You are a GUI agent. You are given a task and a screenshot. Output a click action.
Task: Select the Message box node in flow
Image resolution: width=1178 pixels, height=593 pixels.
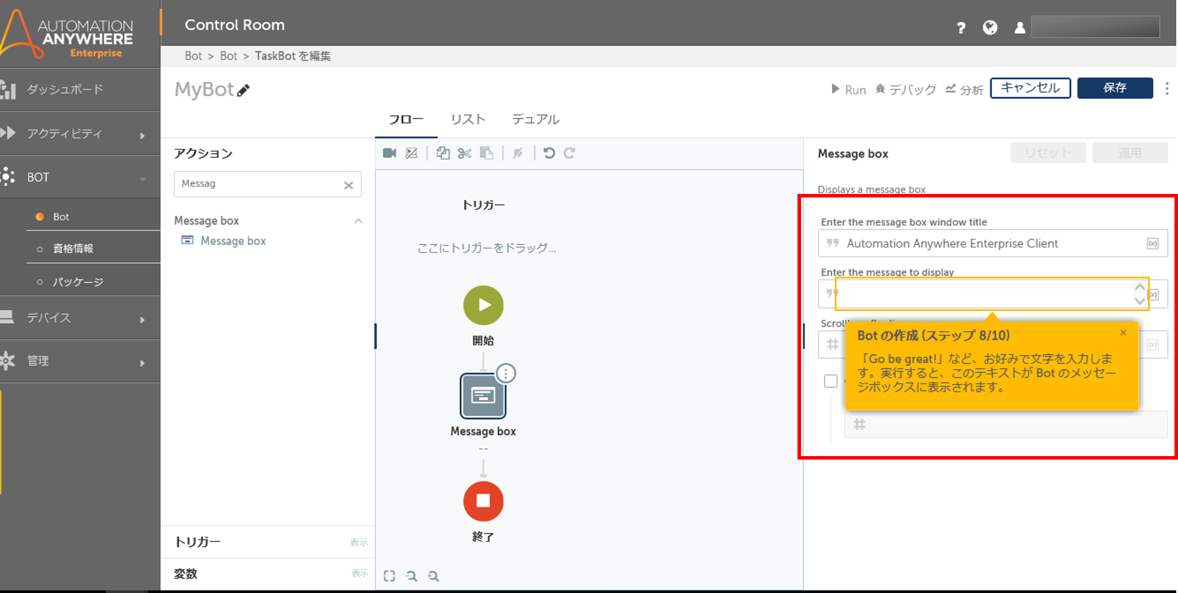tap(483, 396)
